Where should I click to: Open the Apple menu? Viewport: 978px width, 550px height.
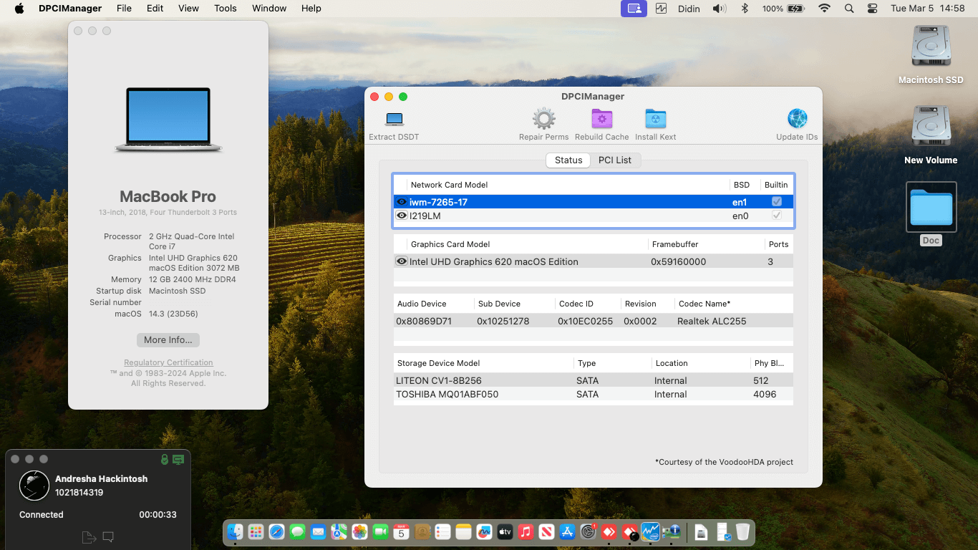coord(19,9)
